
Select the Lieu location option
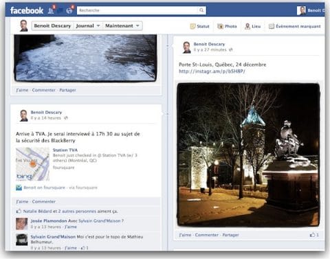pyautogui.click(x=253, y=26)
